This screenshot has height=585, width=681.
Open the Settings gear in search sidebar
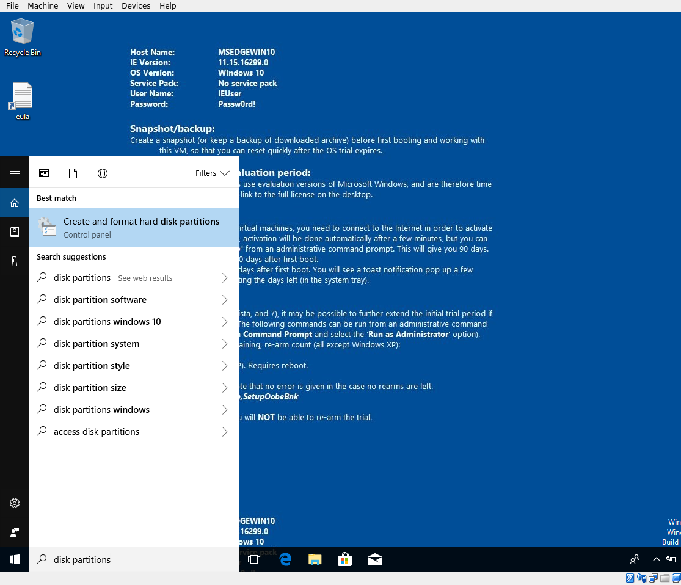click(x=14, y=503)
